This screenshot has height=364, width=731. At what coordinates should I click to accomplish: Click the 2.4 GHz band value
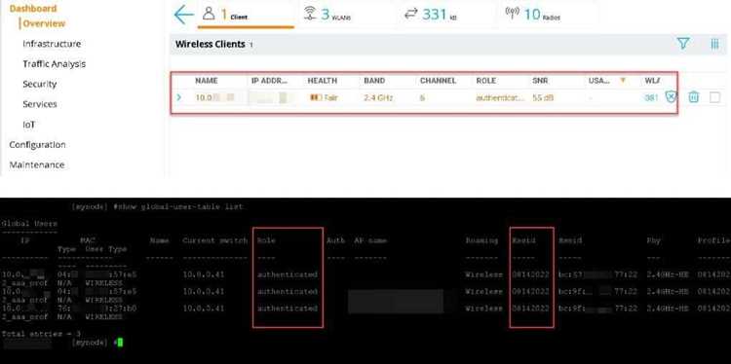click(x=378, y=97)
